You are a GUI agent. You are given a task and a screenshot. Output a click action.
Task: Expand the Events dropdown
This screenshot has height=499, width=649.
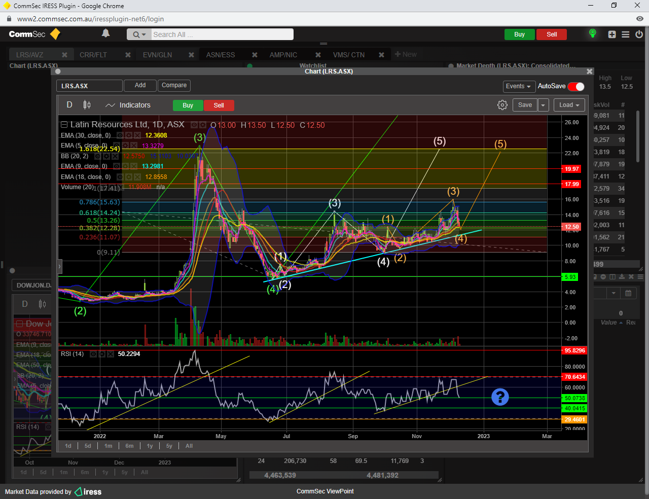518,86
